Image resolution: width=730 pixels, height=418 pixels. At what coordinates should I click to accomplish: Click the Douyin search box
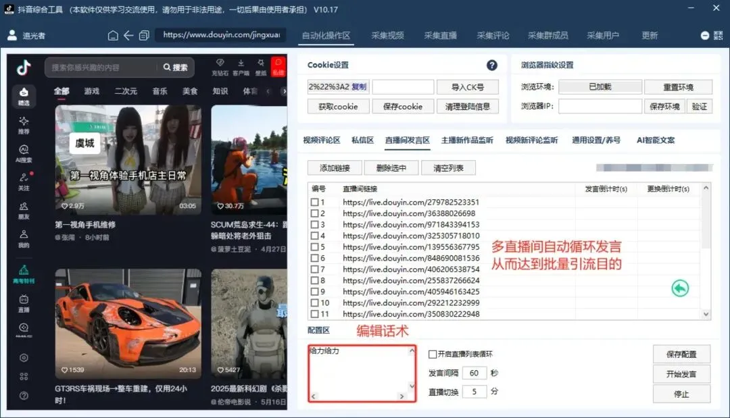click(x=103, y=68)
